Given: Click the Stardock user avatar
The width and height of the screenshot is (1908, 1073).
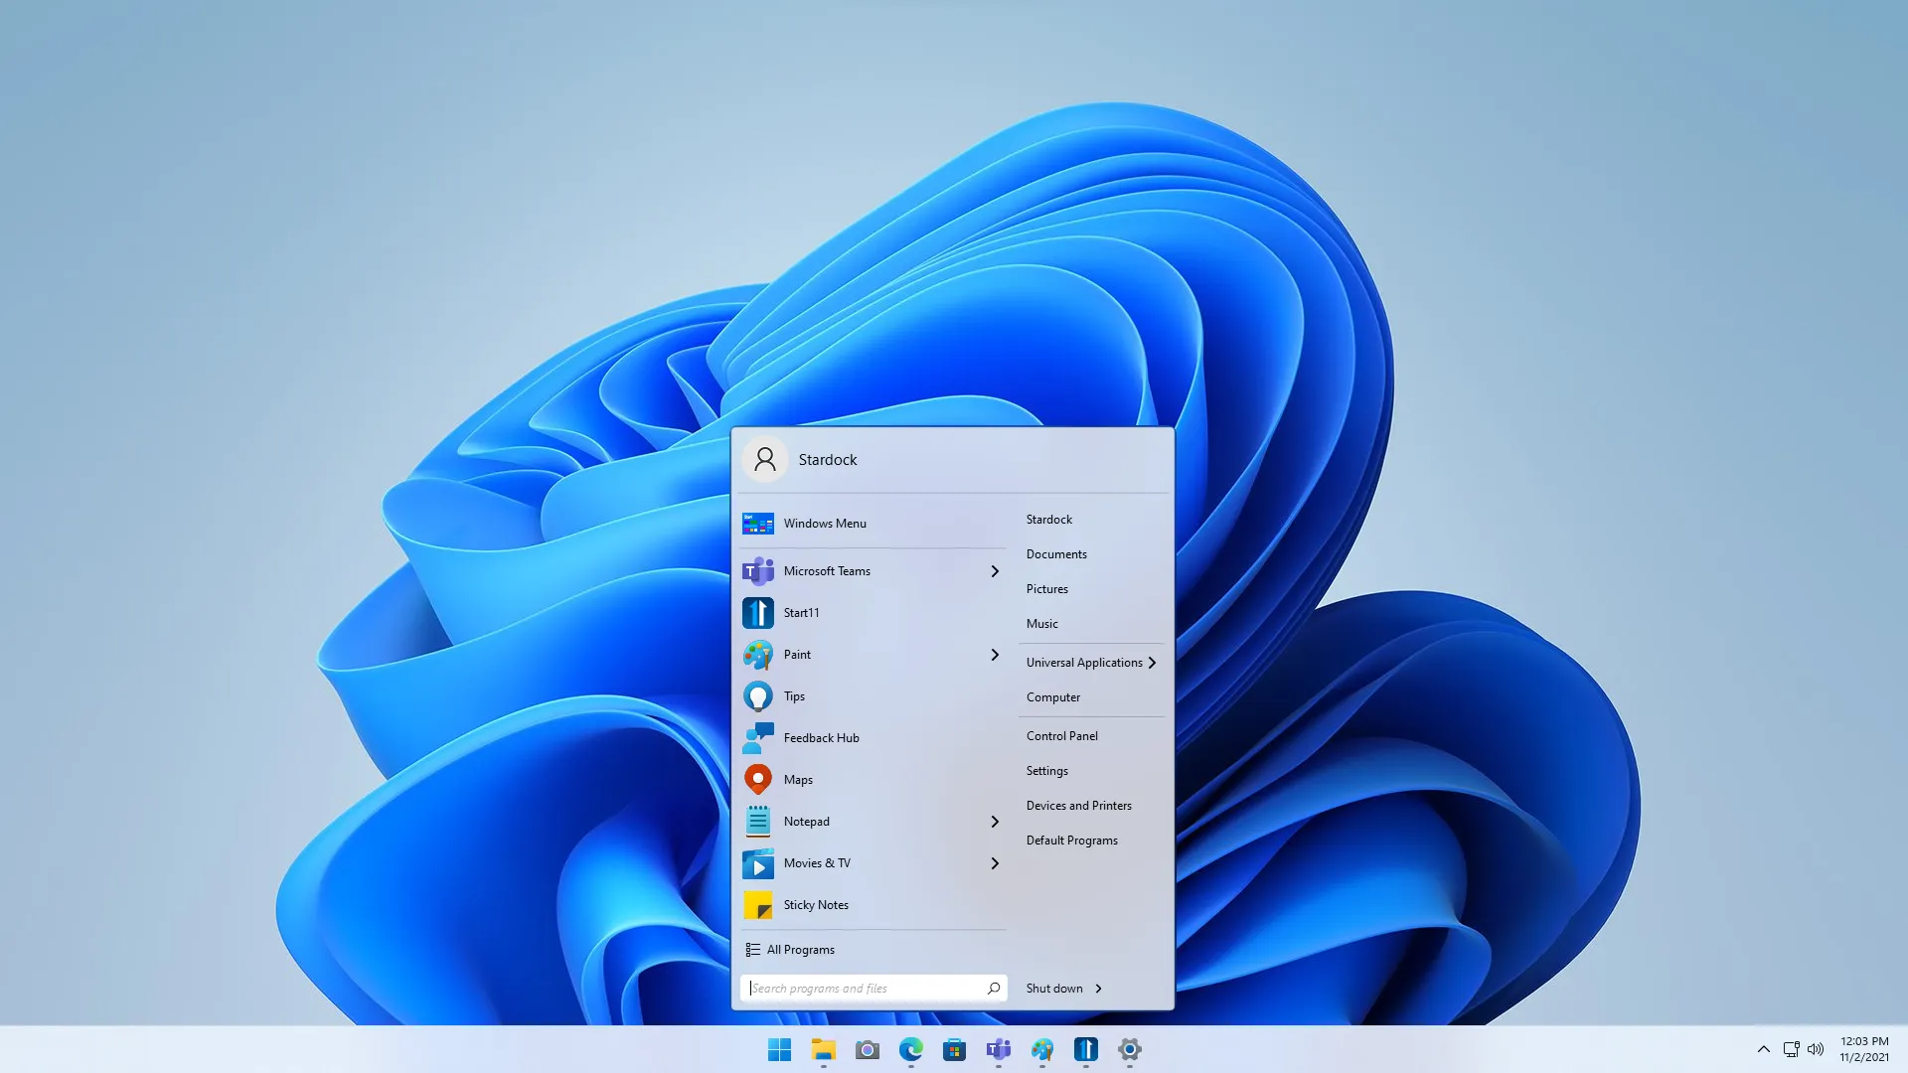Looking at the screenshot, I should click(764, 459).
